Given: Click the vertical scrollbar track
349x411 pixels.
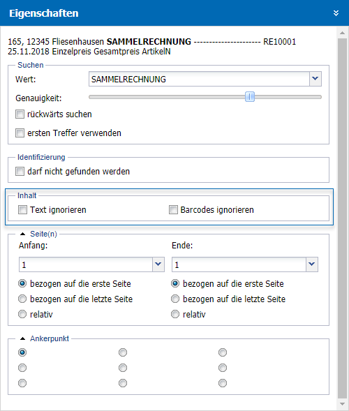Looking at the screenshot, I should (x=342, y=218).
